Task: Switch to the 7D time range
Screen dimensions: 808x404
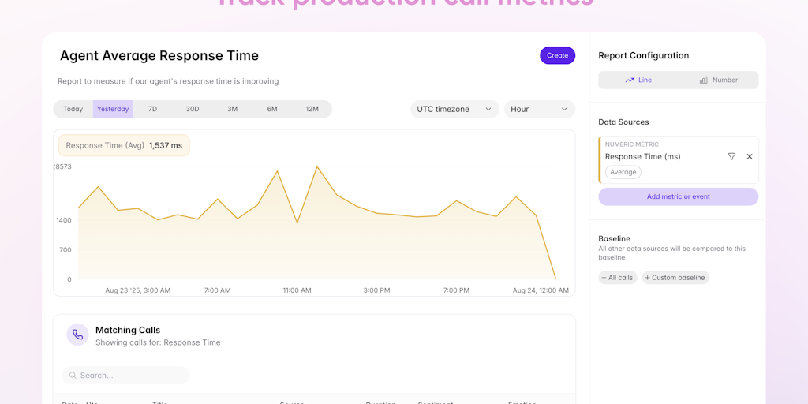Action: 152,109
